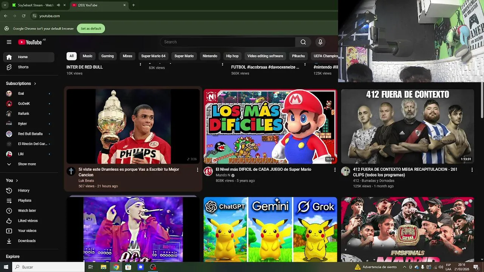Open Watch later list
The image size is (484, 272).
pyautogui.click(x=29, y=210)
